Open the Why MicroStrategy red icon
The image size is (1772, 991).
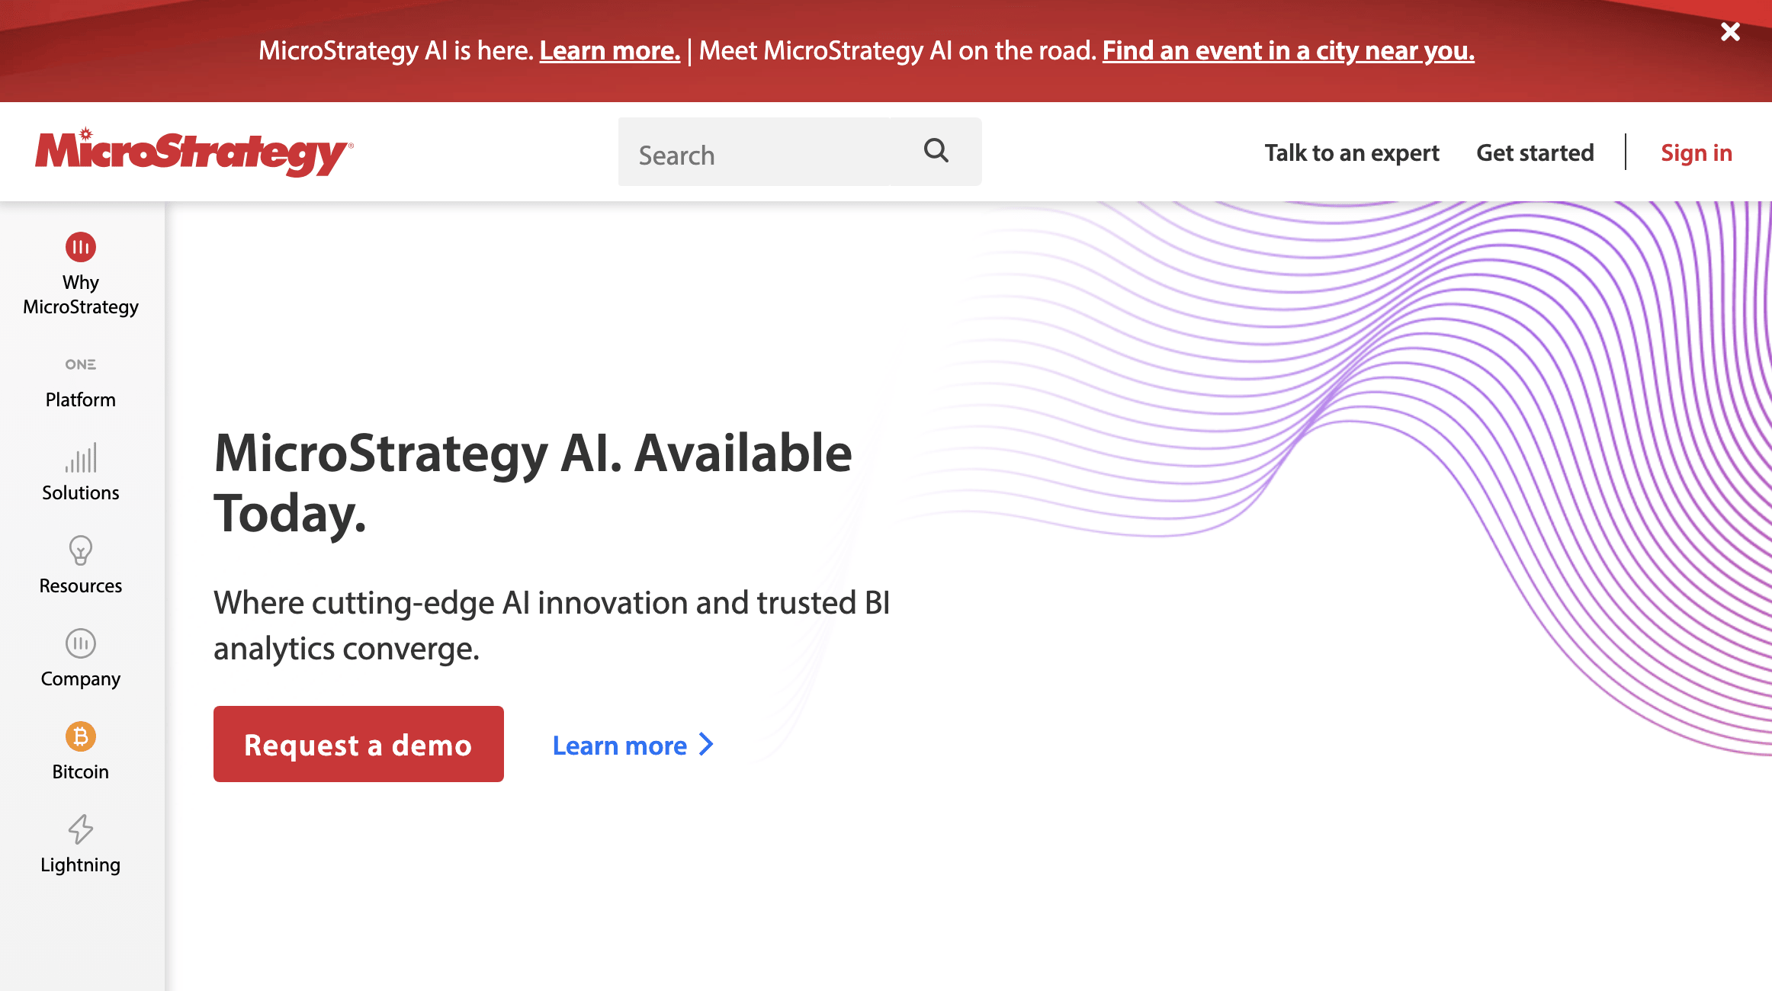(x=81, y=247)
